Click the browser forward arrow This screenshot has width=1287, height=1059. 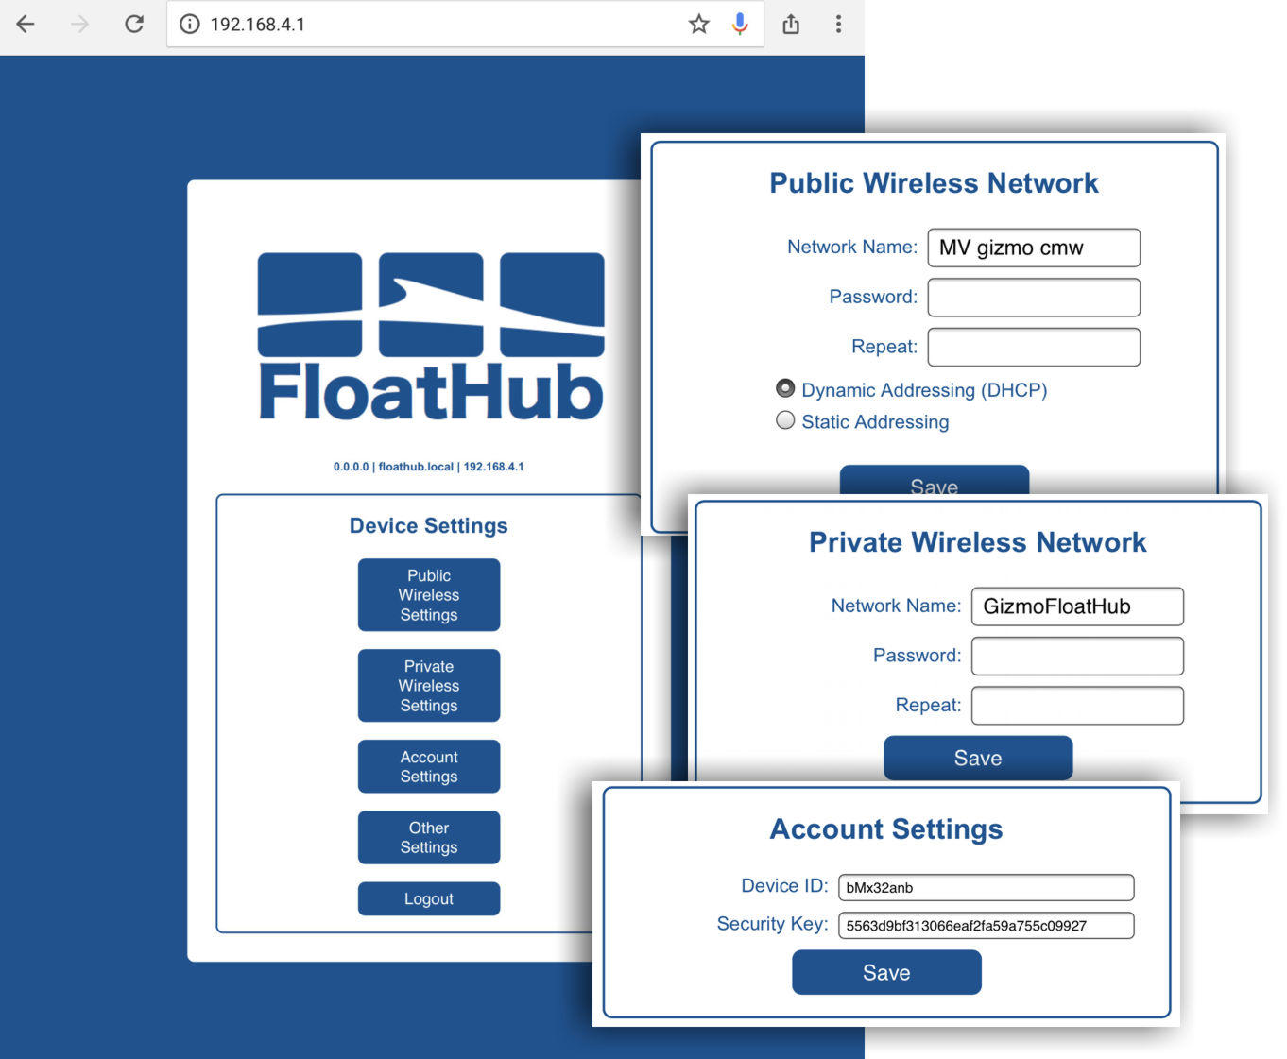[80, 24]
